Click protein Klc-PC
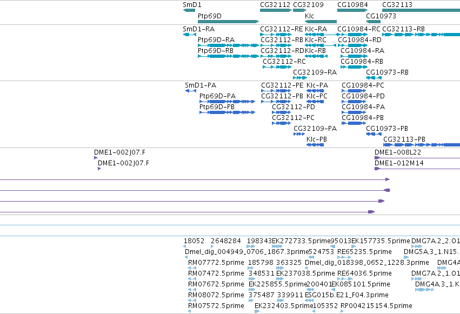Viewport: 460px width, 314px height. coord(317,96)
